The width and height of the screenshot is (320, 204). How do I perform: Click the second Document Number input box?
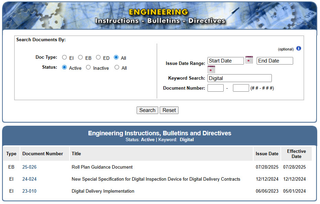coord(241,88)
